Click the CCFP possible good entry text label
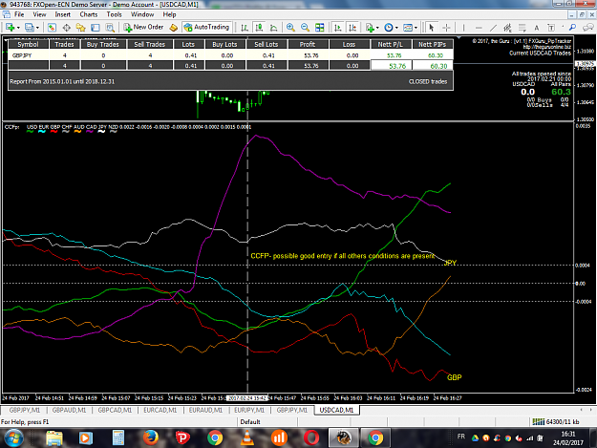597x448 pixels. 342,256
